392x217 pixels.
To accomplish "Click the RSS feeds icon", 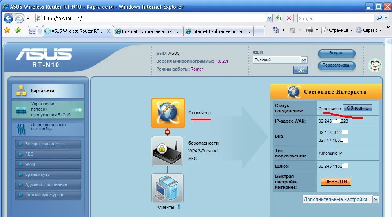I will (x=292, y=31).
